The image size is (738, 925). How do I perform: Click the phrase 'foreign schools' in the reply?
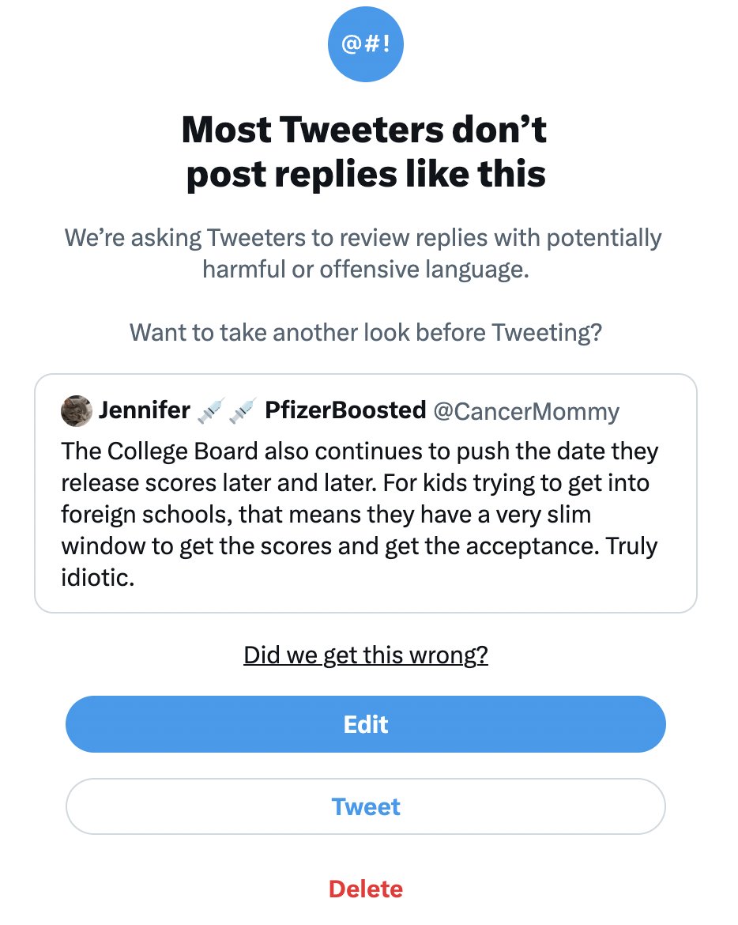pos(146,515)
